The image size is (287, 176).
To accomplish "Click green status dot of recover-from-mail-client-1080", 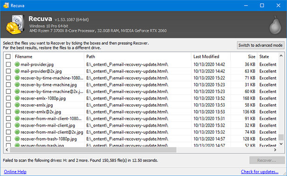I will [17, 118].
